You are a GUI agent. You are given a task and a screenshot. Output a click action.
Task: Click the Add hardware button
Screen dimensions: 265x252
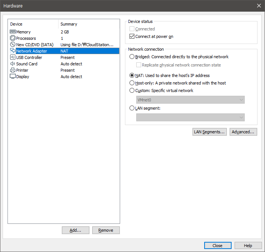pyautogui.click(x=75, y=230)
